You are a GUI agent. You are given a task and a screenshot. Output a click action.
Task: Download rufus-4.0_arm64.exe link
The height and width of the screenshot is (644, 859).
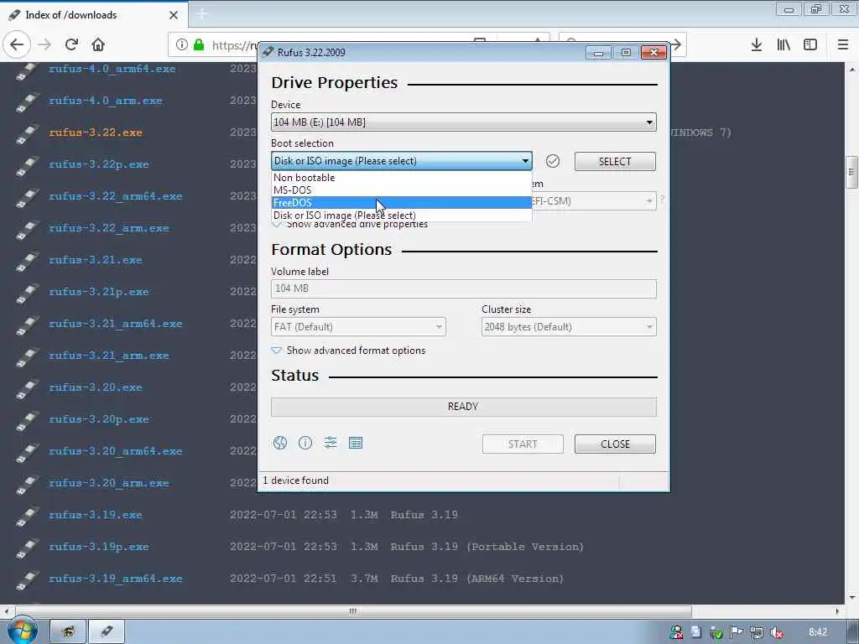(112, 69)
